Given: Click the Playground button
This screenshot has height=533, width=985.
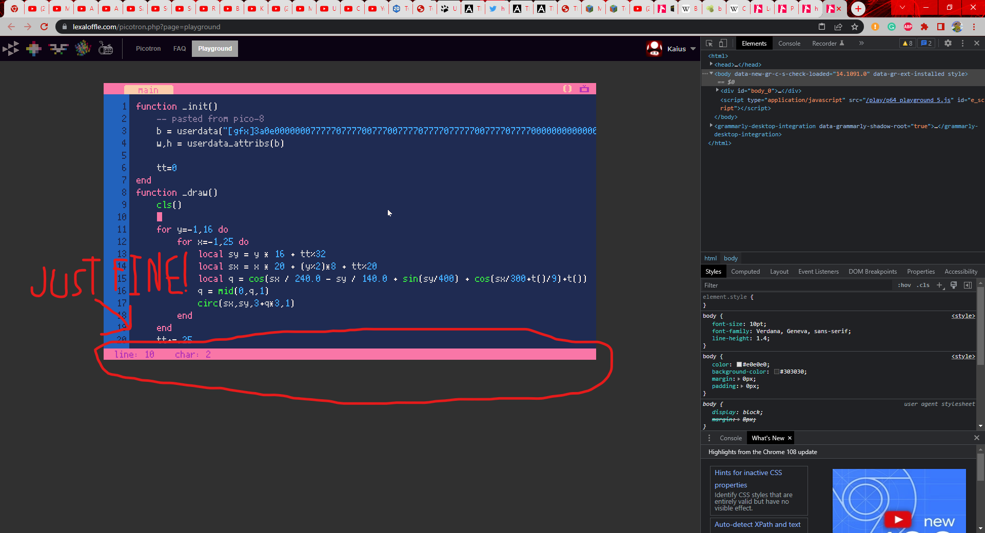Looking at the screenshot, I should (215, 49).
